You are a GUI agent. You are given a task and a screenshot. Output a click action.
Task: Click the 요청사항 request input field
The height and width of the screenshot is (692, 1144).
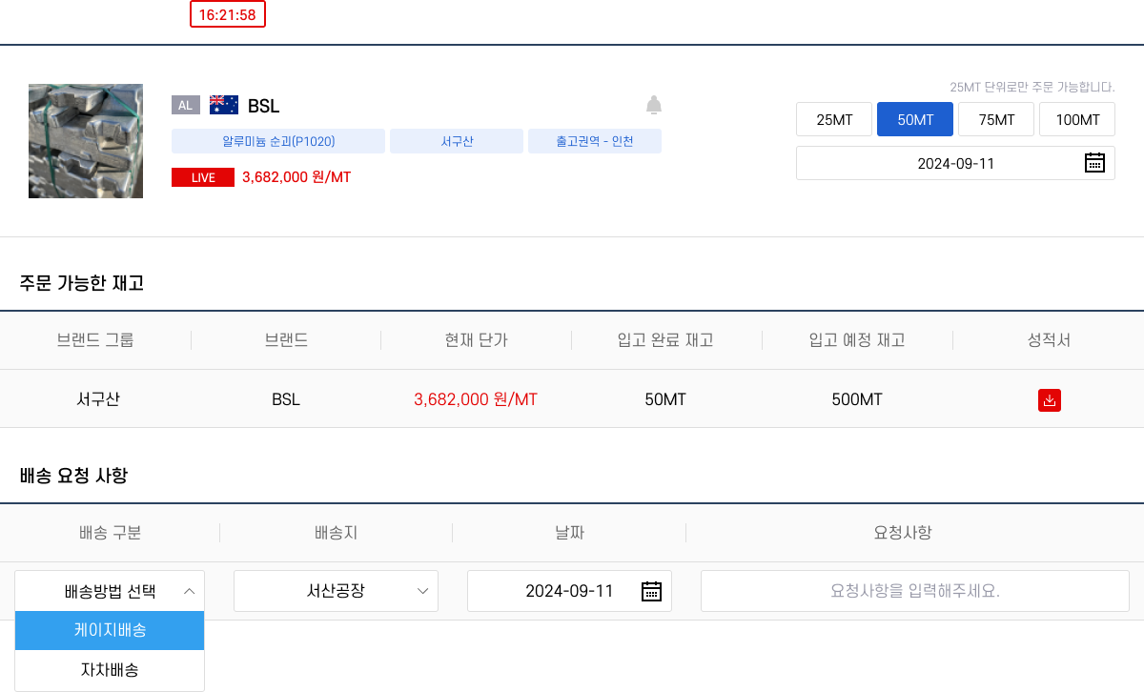pyautogui.click(x=915, y=591)
